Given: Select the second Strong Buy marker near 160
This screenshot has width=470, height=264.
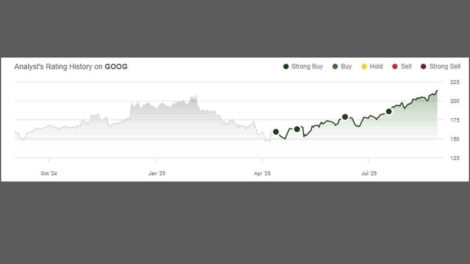Looking at the screenshot, I should tap(297, 129).
